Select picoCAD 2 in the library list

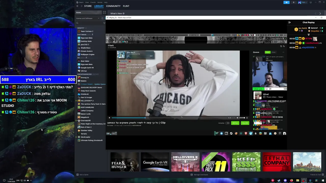click(x=85, y=44)
